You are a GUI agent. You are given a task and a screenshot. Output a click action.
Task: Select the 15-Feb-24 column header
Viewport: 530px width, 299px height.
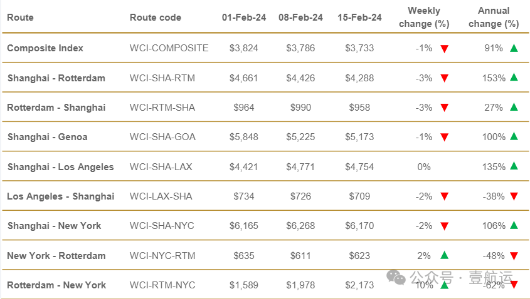tap(359, 18)
